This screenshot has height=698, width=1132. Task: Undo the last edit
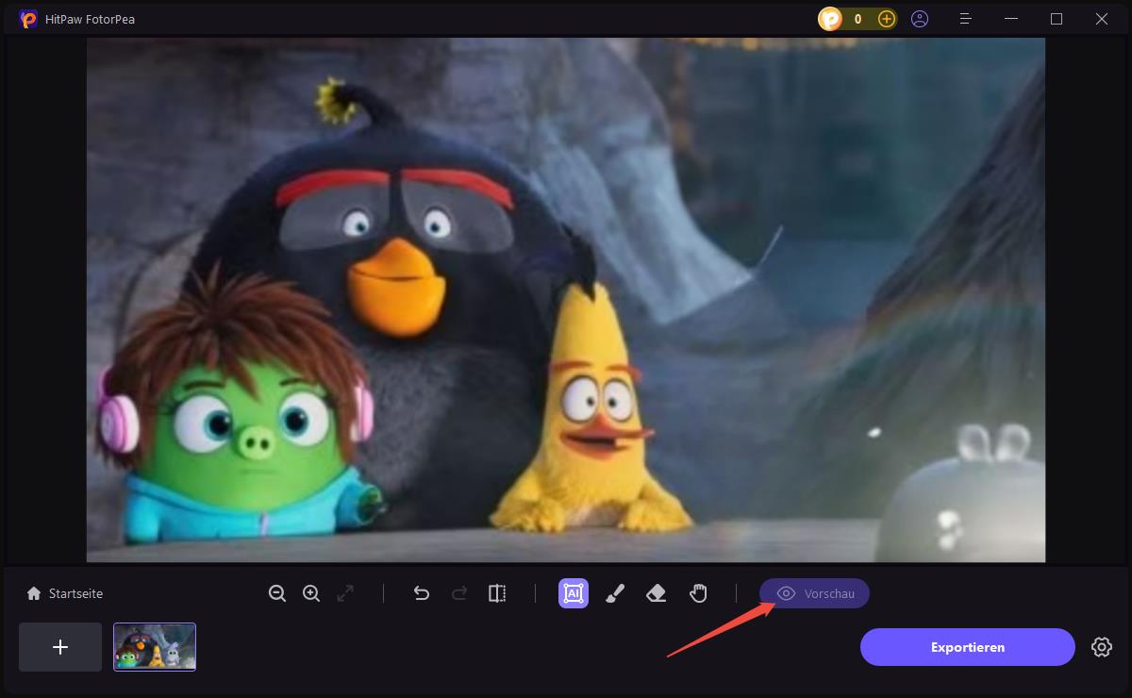coord(422,593)
